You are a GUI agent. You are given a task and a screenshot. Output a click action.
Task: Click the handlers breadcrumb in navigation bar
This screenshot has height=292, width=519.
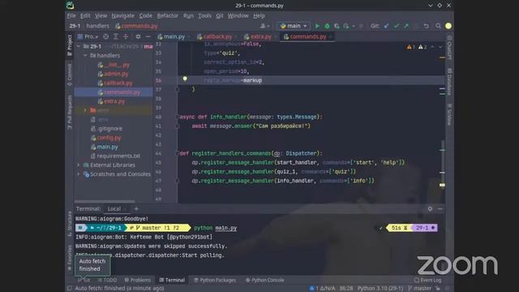[97, 26]
